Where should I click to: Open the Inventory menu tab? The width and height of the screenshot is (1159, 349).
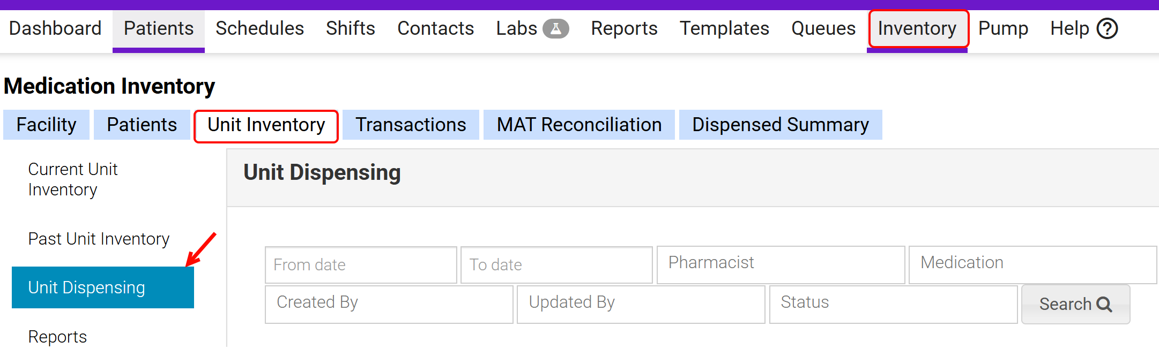tap(917, 28)
